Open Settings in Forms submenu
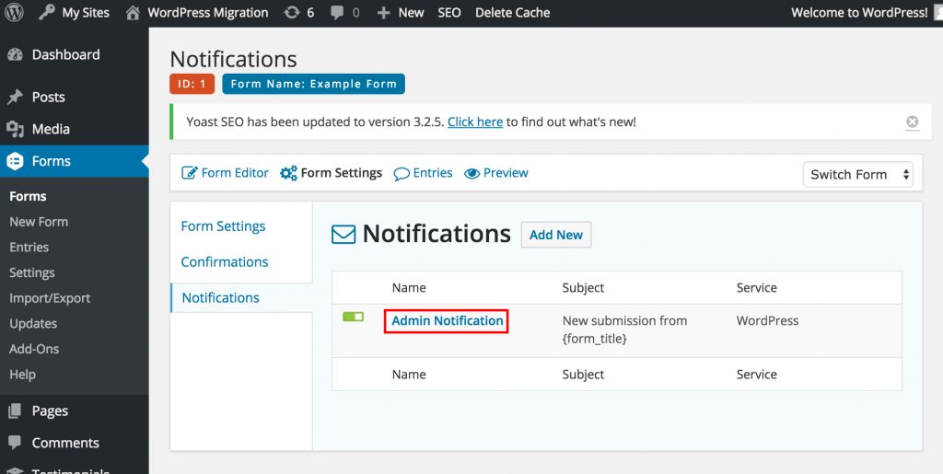 coord(32,272)
